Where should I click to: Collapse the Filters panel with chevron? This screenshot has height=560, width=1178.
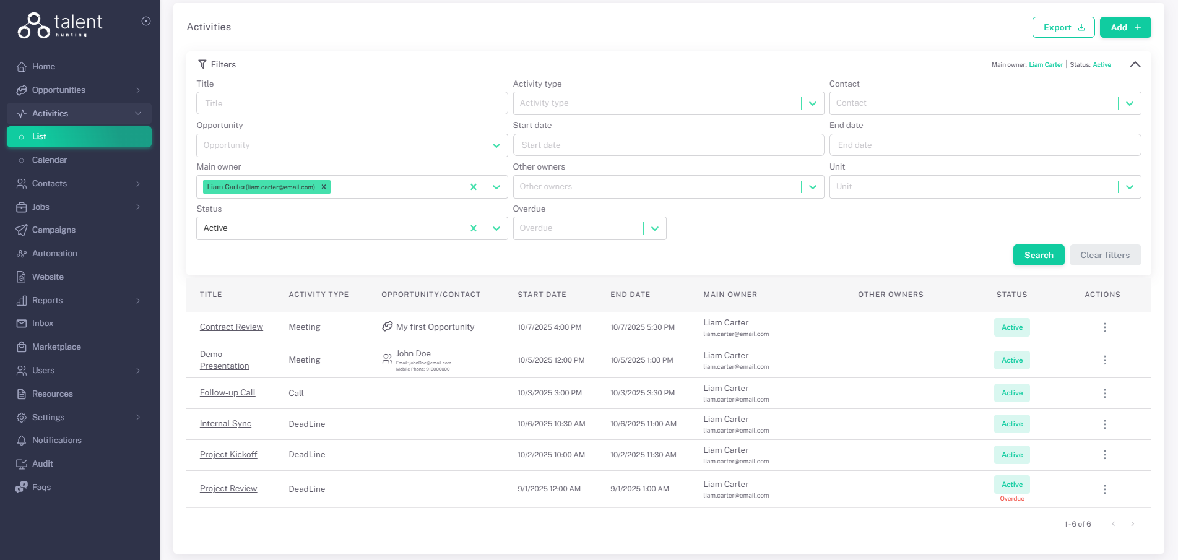[x=1135, y=64]
